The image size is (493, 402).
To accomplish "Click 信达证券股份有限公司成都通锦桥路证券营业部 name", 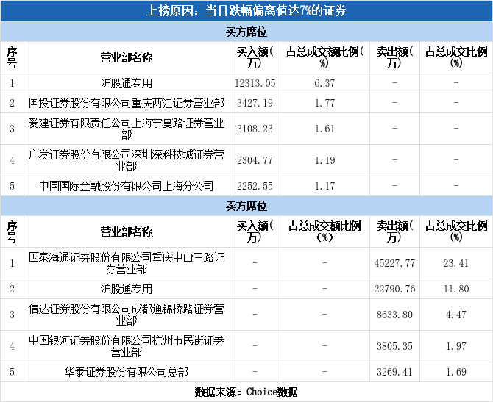I will pyautogui.click(x=127, y=315).
